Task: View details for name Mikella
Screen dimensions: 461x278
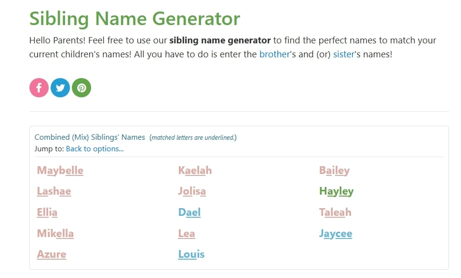Action: [55, 234]
